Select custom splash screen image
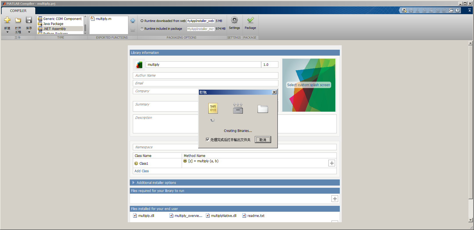Image resolution: width=474 pixels, height=230 pixels. (309, 85)
